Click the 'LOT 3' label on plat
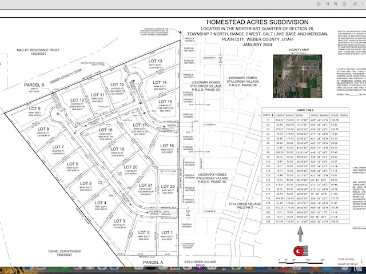Image resolution: width=366 pixels, height=274 pixels. pyautogui.click(x=120, y=221)
